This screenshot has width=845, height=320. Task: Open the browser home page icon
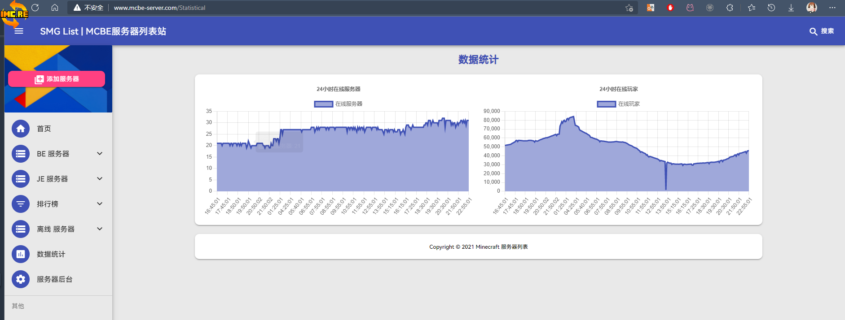pyautogui.click(x=55, y=8)
